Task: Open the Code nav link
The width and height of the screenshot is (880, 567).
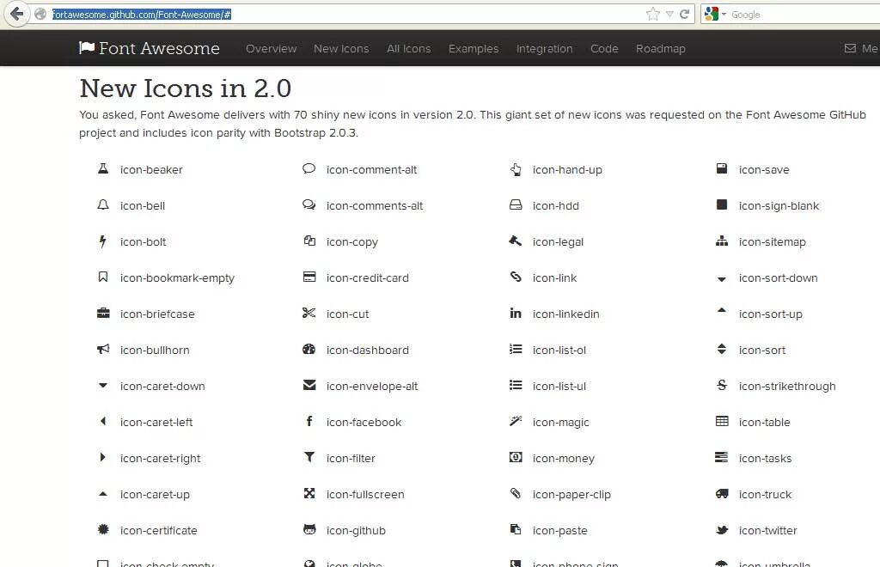Action: pos(604,49)
